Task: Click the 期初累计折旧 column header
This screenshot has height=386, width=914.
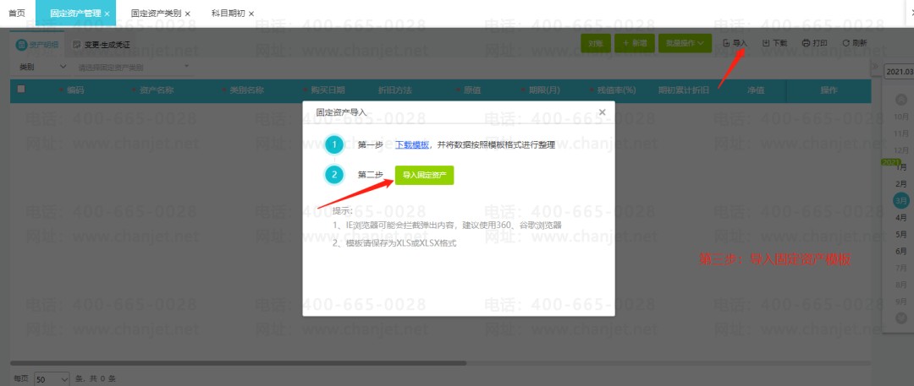Action: coord(684,90)
